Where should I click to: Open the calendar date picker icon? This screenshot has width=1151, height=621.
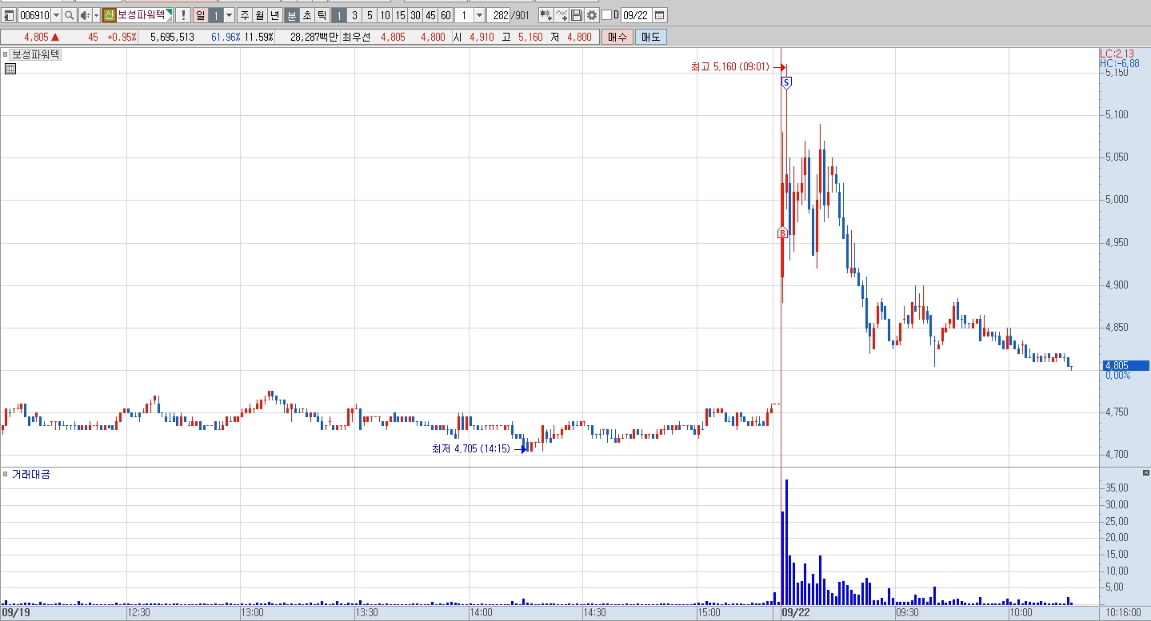pos(659,15)
